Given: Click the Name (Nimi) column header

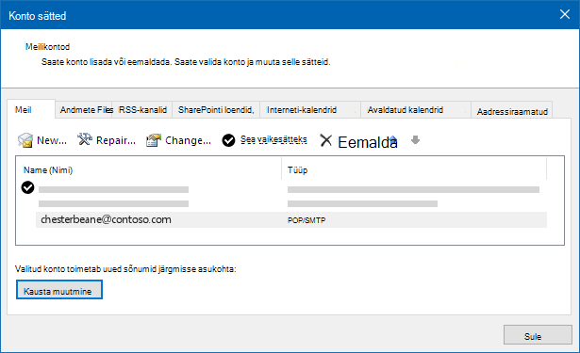Looking at the screenshot, I should 48,169.
